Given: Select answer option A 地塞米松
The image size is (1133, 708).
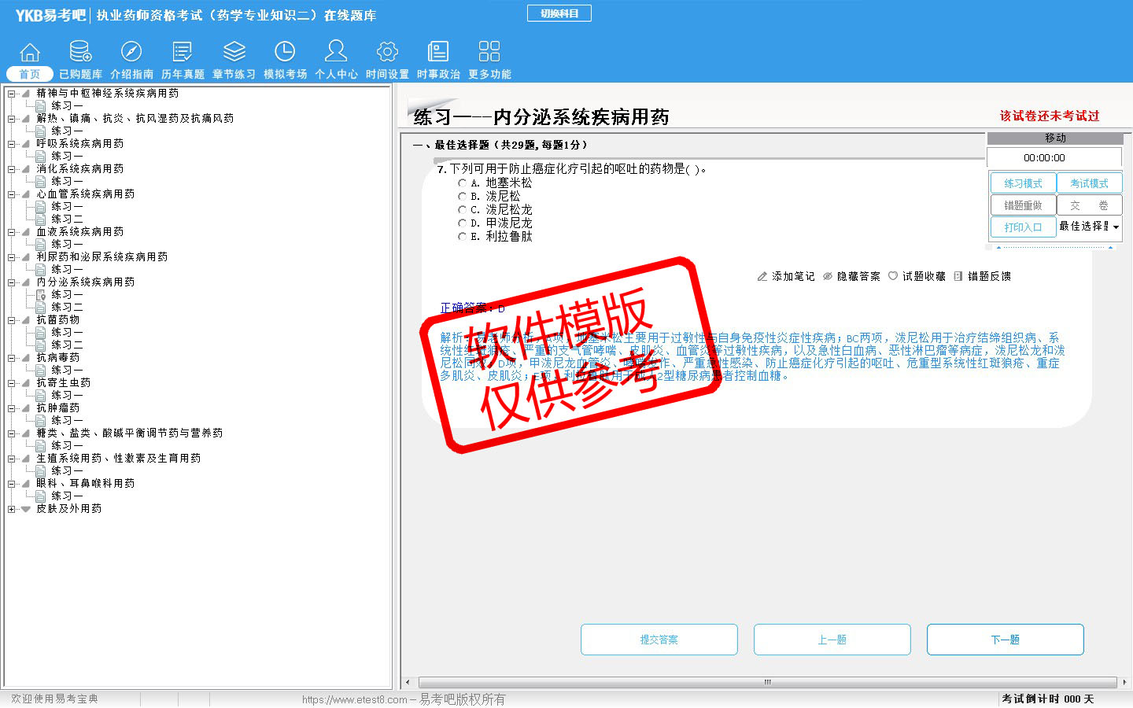Looking at the screenshot, I should (x=463, y=183).
